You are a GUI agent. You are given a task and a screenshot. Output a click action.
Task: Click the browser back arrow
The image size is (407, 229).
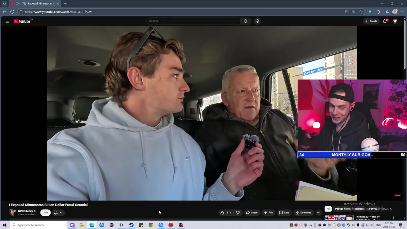click(4, 12)
